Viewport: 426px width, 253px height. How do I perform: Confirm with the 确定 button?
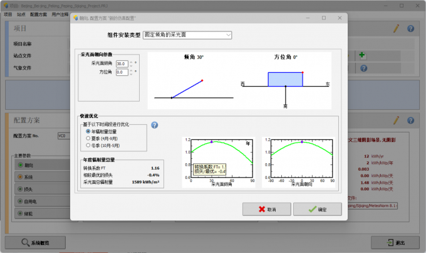[x=318, y=209]
